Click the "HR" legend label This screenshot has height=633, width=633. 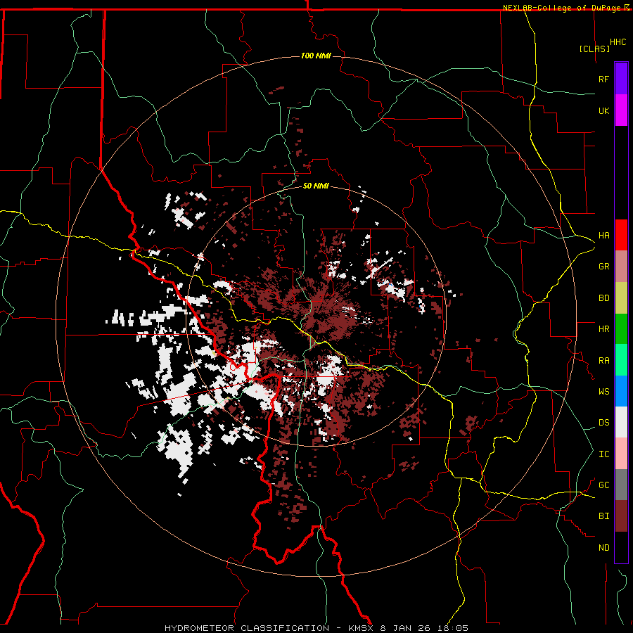(x=603, y=329)
